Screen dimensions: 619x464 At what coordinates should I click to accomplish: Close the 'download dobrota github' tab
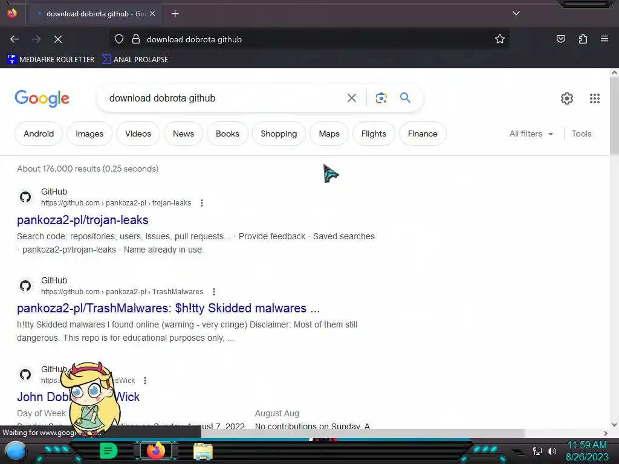(152, 14)
